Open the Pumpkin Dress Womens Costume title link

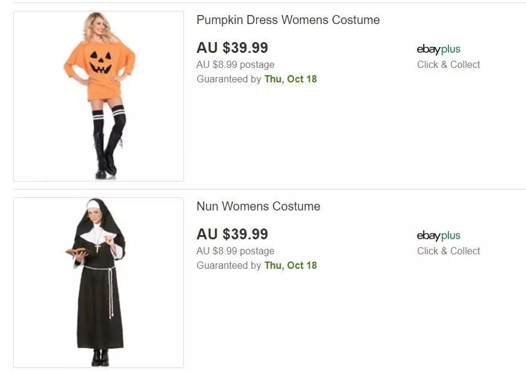point(288,20)
